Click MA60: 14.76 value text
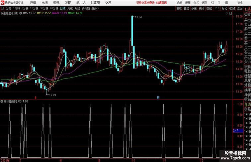Image resolution: width=251 pixels, height=162 pixels. click(x=75, y=13)
